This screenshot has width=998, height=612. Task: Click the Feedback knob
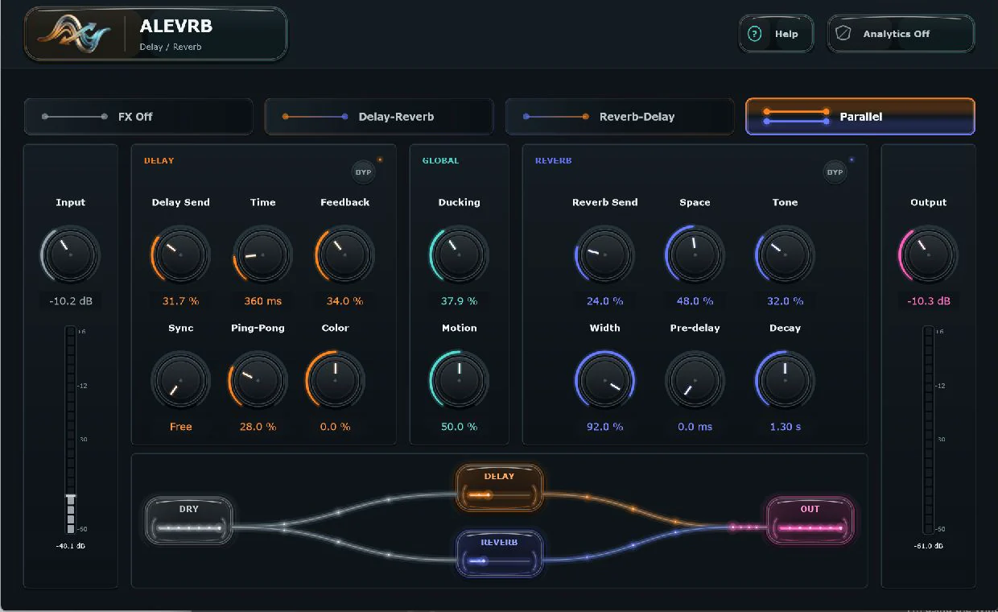[x=344, y=254]
